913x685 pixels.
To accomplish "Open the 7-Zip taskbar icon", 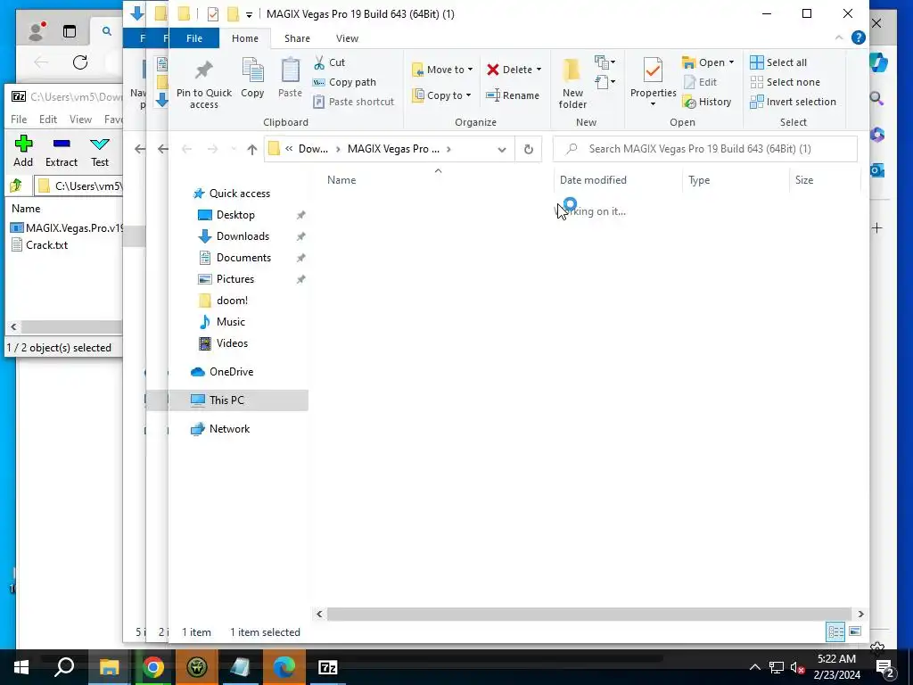I will pyautogui.click(x=327, y=667).
